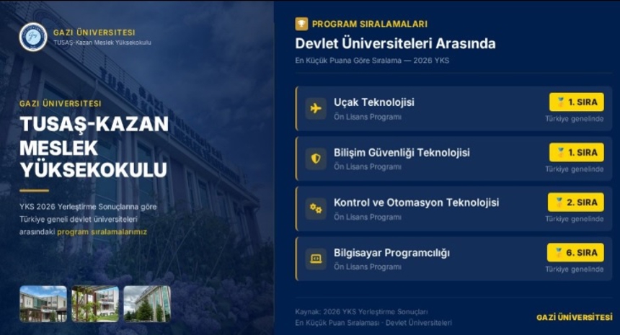Click the 'Bilişim Güvenliği Teknolojisi' program title

click(402, 153)
